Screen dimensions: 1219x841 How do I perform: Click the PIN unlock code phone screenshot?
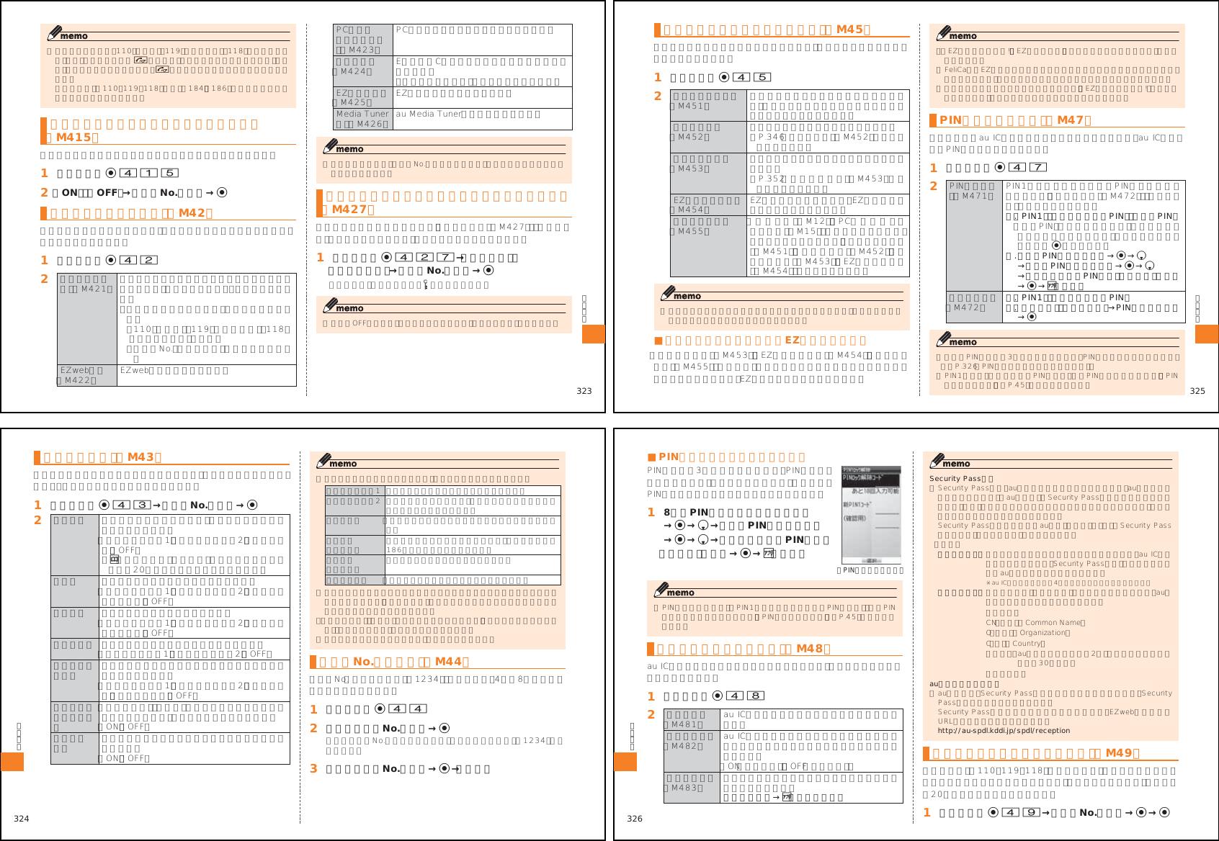point(871,515)
